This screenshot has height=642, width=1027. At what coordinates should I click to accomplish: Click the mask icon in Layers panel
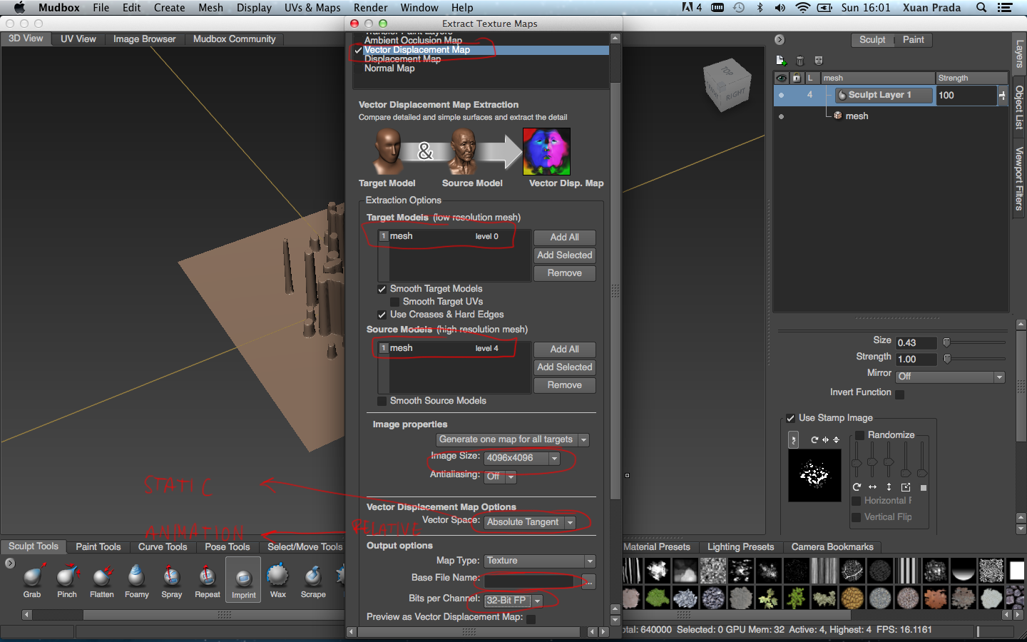[x=819, y=61]
